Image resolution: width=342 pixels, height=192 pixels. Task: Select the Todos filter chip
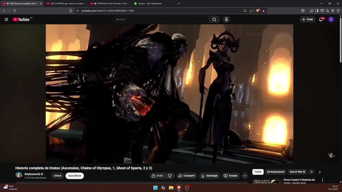[258, 172]
